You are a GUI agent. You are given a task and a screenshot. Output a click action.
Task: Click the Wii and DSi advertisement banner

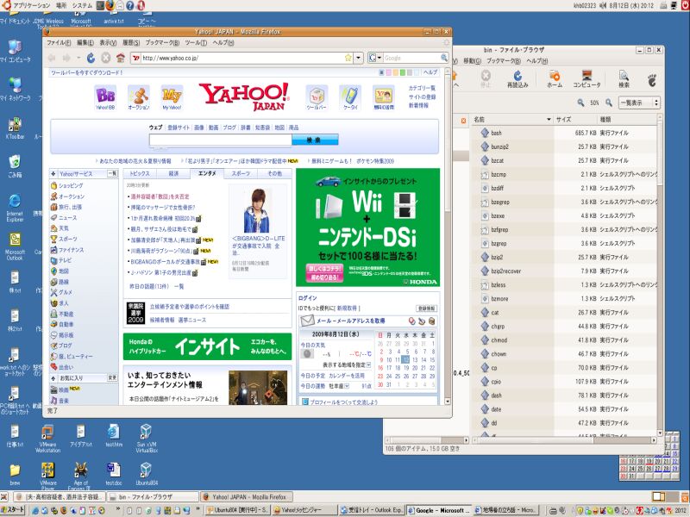click(368, 227)
